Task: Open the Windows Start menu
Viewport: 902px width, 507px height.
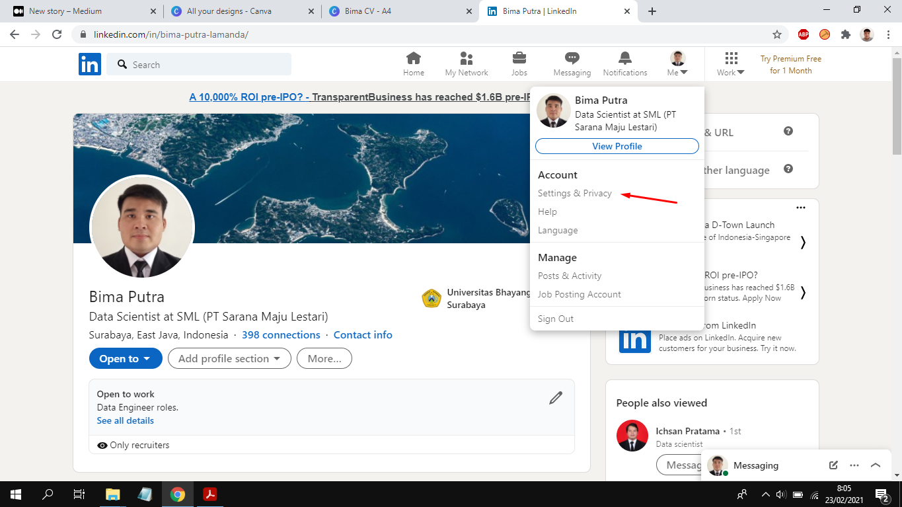Action: [x=14, y=494]
